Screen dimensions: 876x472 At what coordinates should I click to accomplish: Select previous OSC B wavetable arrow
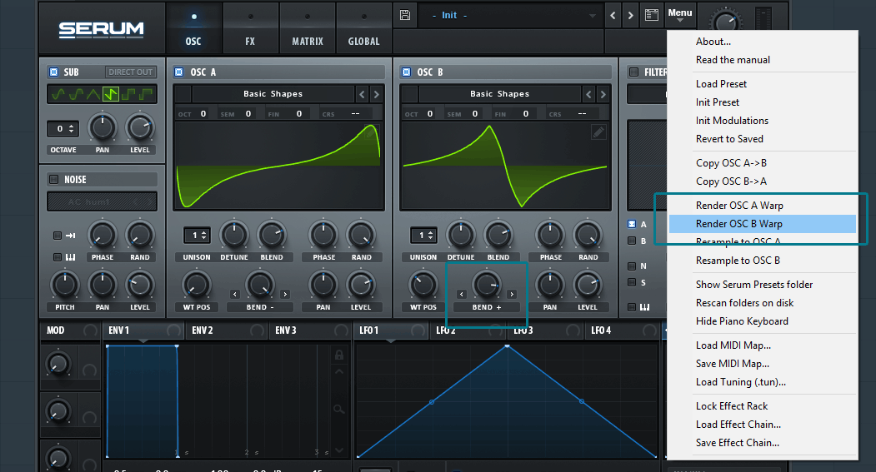588,94
